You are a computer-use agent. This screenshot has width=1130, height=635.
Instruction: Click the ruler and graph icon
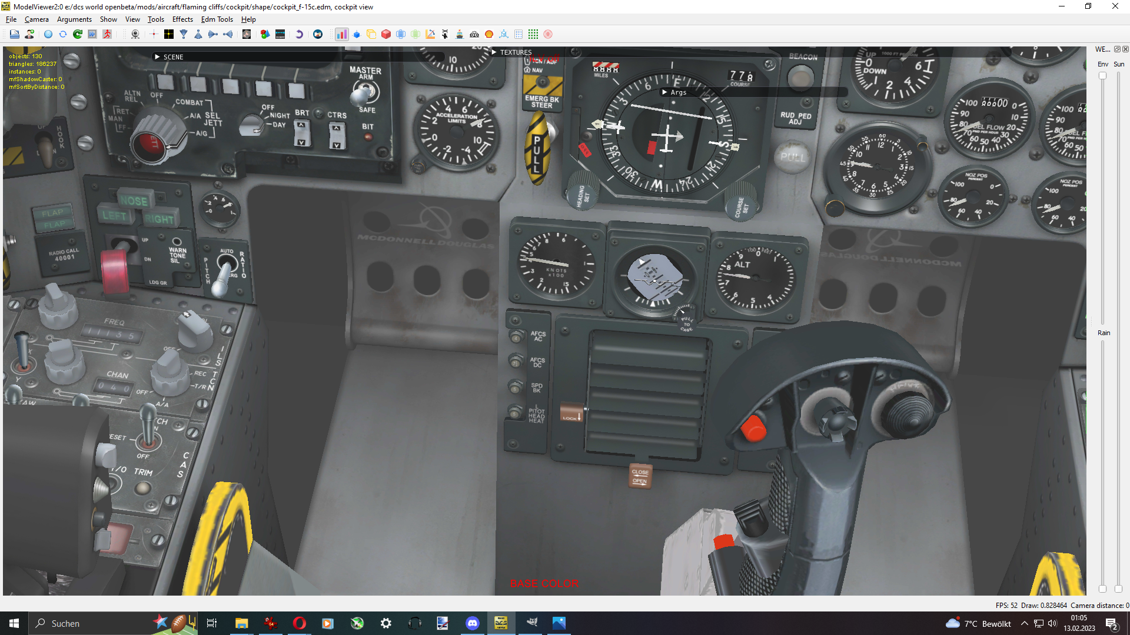[x=430, y=34]
